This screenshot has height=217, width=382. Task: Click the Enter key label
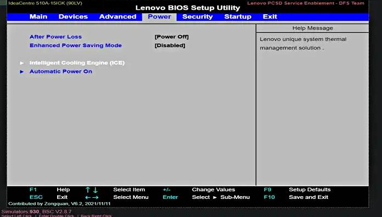coord(170,197)
